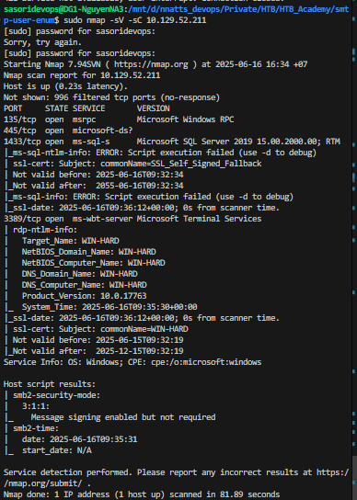Click the Product_Version: 10.0.17763 line
This screenshot has width=357, height=500.
click(x=85, y=296)
